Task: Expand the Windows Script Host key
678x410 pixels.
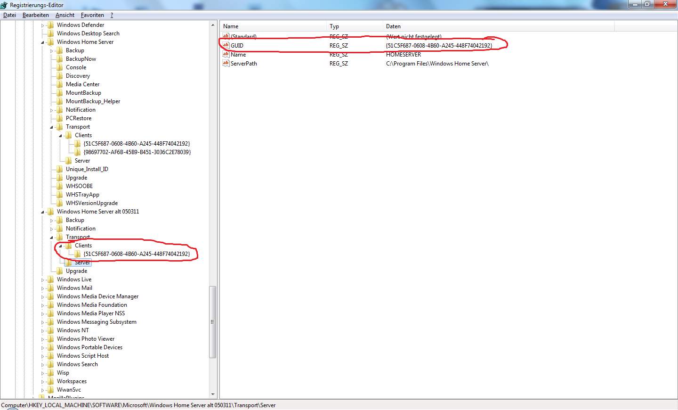Action: click(x=43, y=356)
